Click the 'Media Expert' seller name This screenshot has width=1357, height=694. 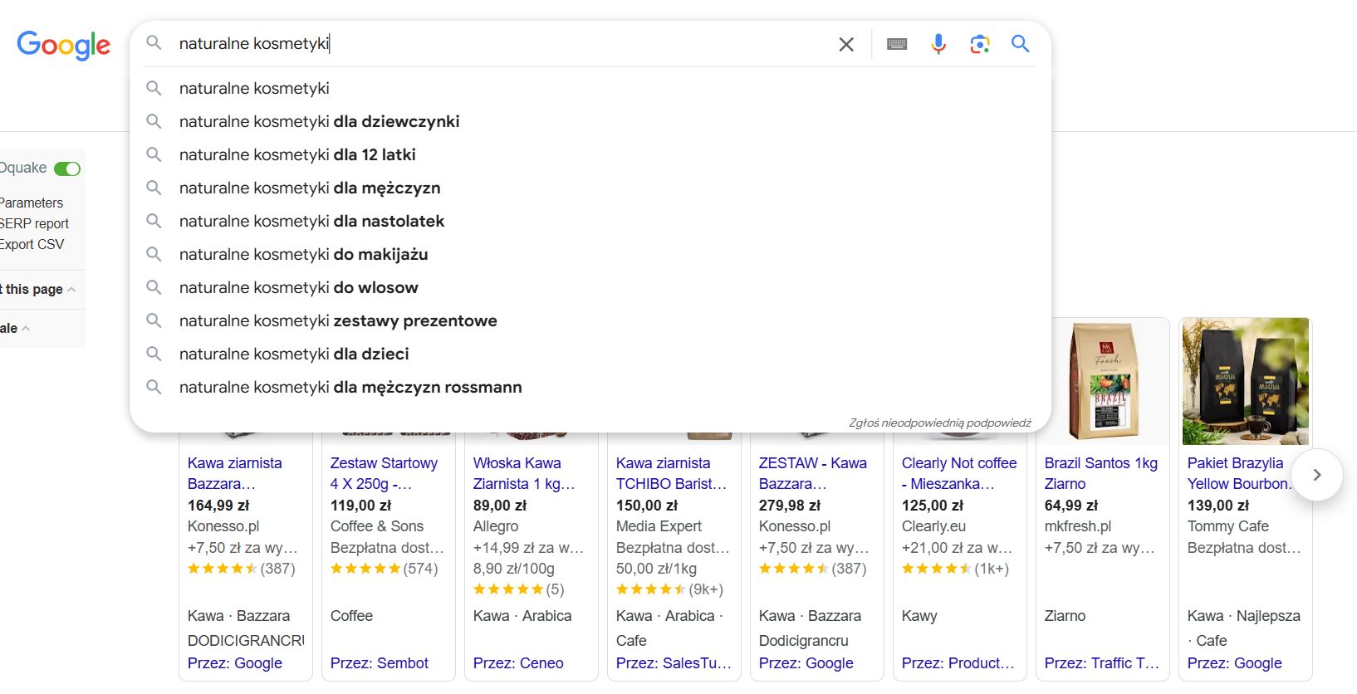[659, 526]
